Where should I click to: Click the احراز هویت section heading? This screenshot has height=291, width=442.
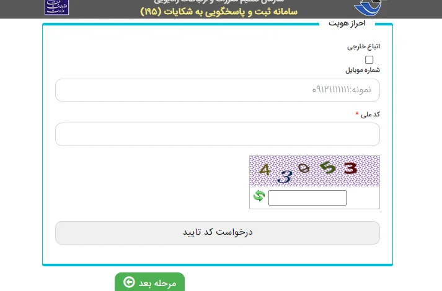(x=347, y=24)
